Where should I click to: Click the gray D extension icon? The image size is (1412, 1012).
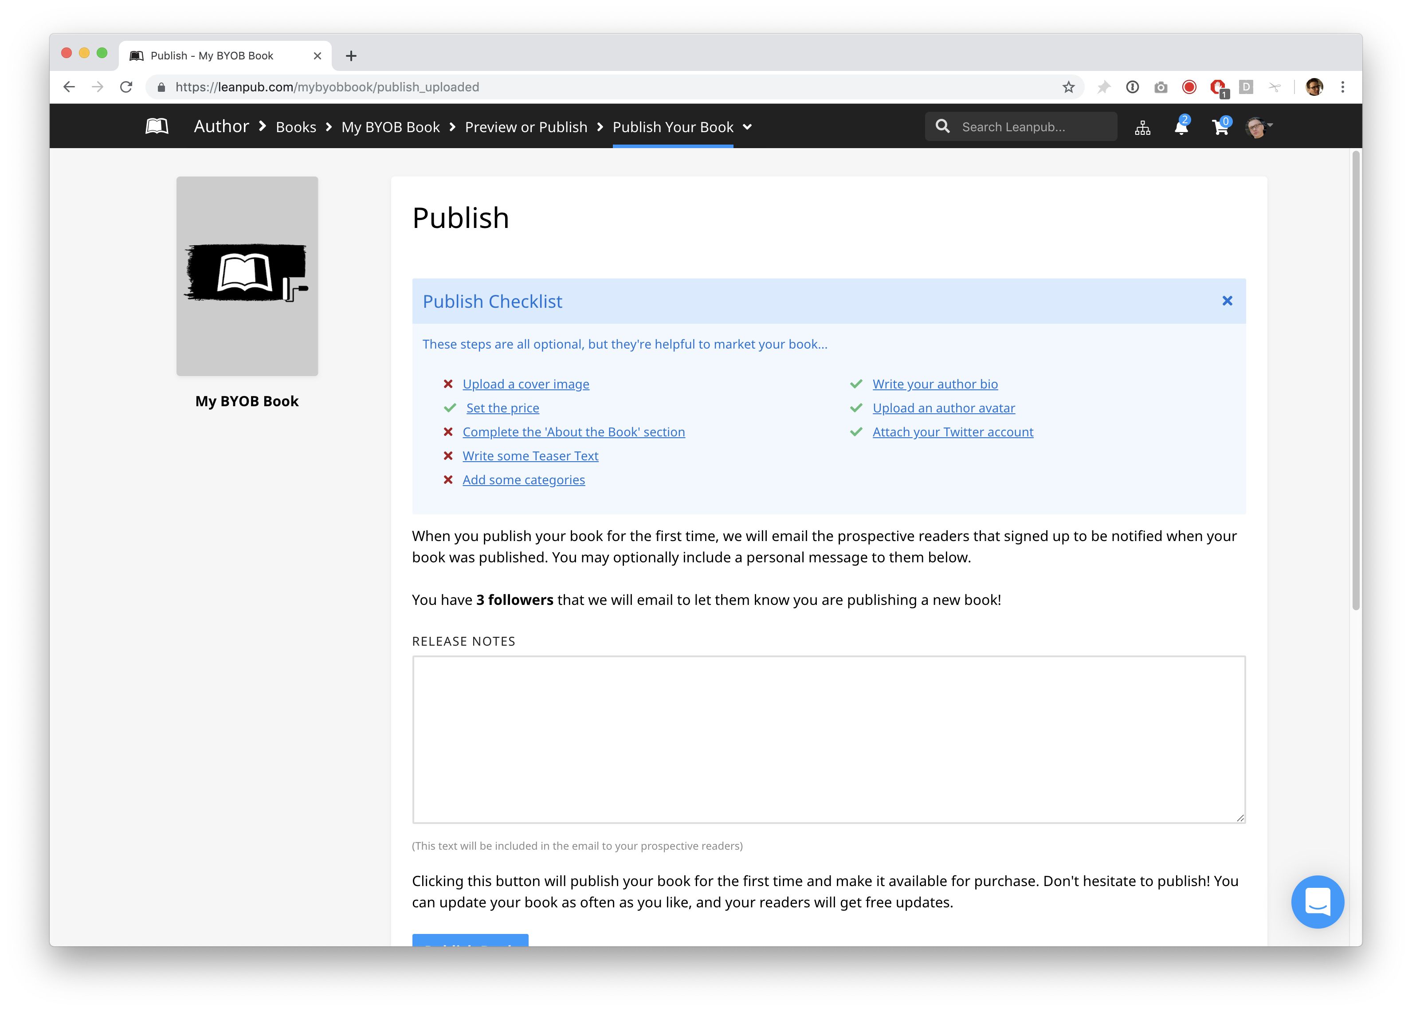coord(1246,87)
